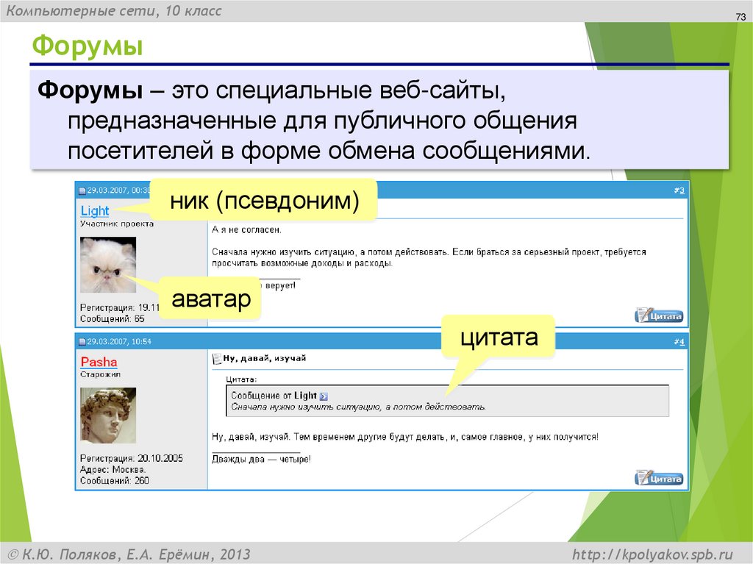The height and width of the screenshot is (564, 753).
Task: Click the 'аватар' yellow callout label
Action: pyautogui.click(x=211, y=299)
